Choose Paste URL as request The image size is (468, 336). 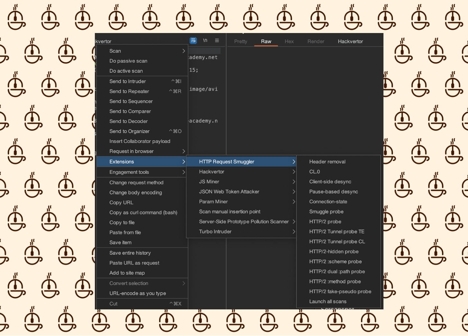pos(142,263)
